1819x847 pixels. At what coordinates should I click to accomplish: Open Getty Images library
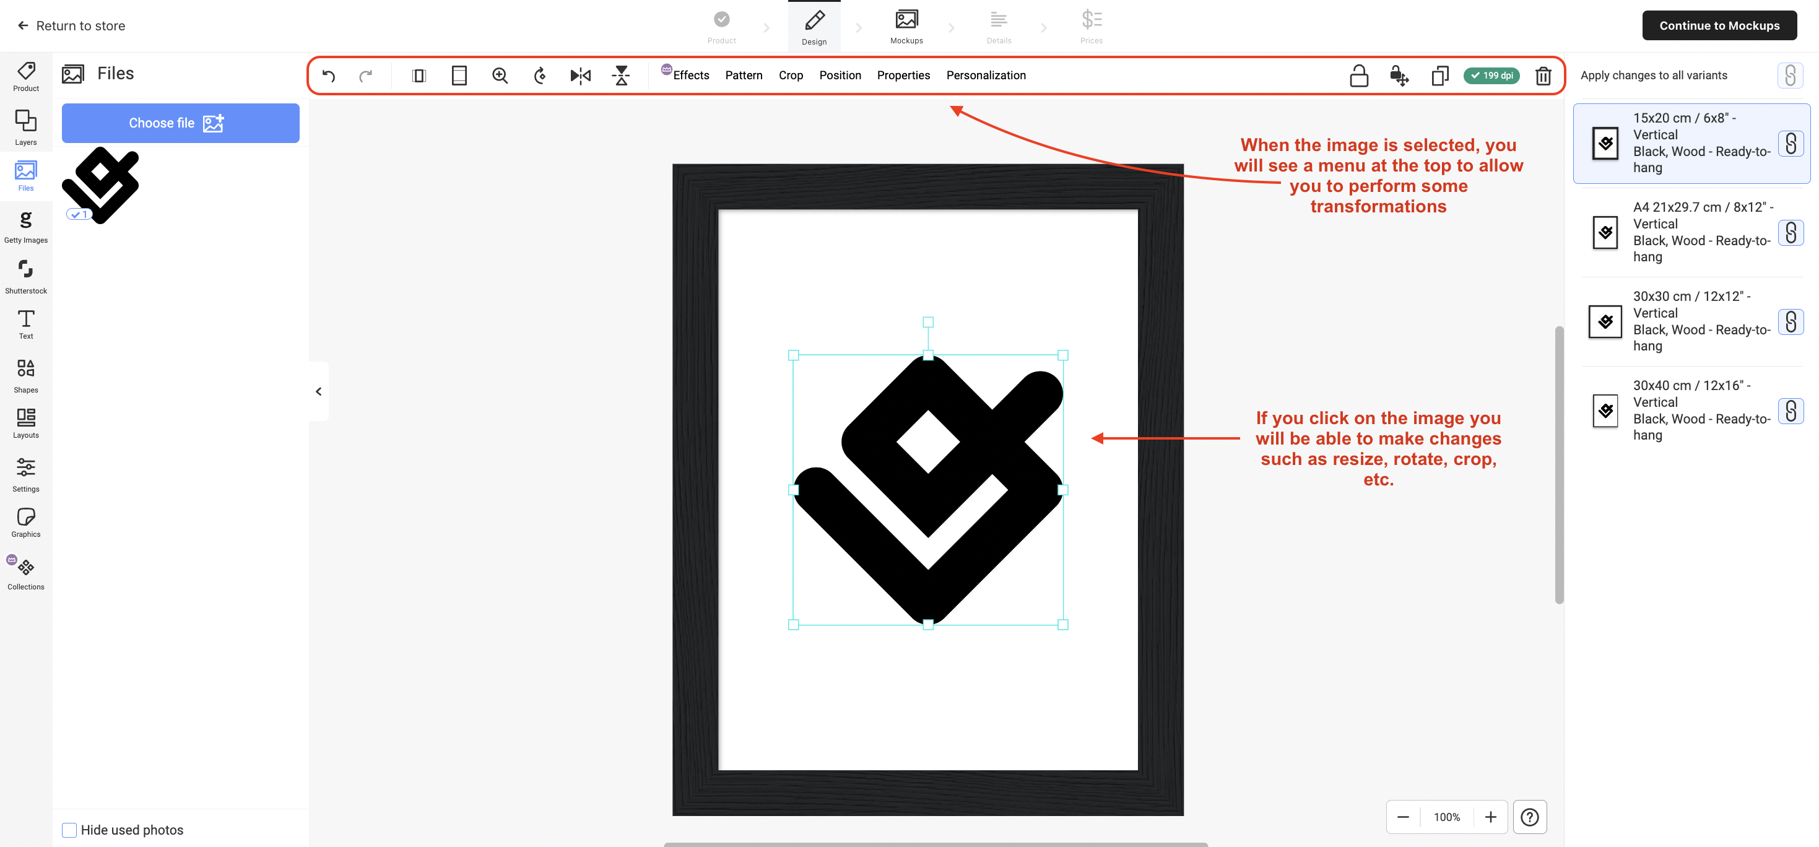[x=26, y=227]
